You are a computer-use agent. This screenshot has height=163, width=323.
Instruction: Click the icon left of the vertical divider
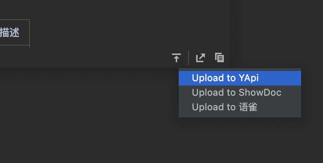pos(176,58)
